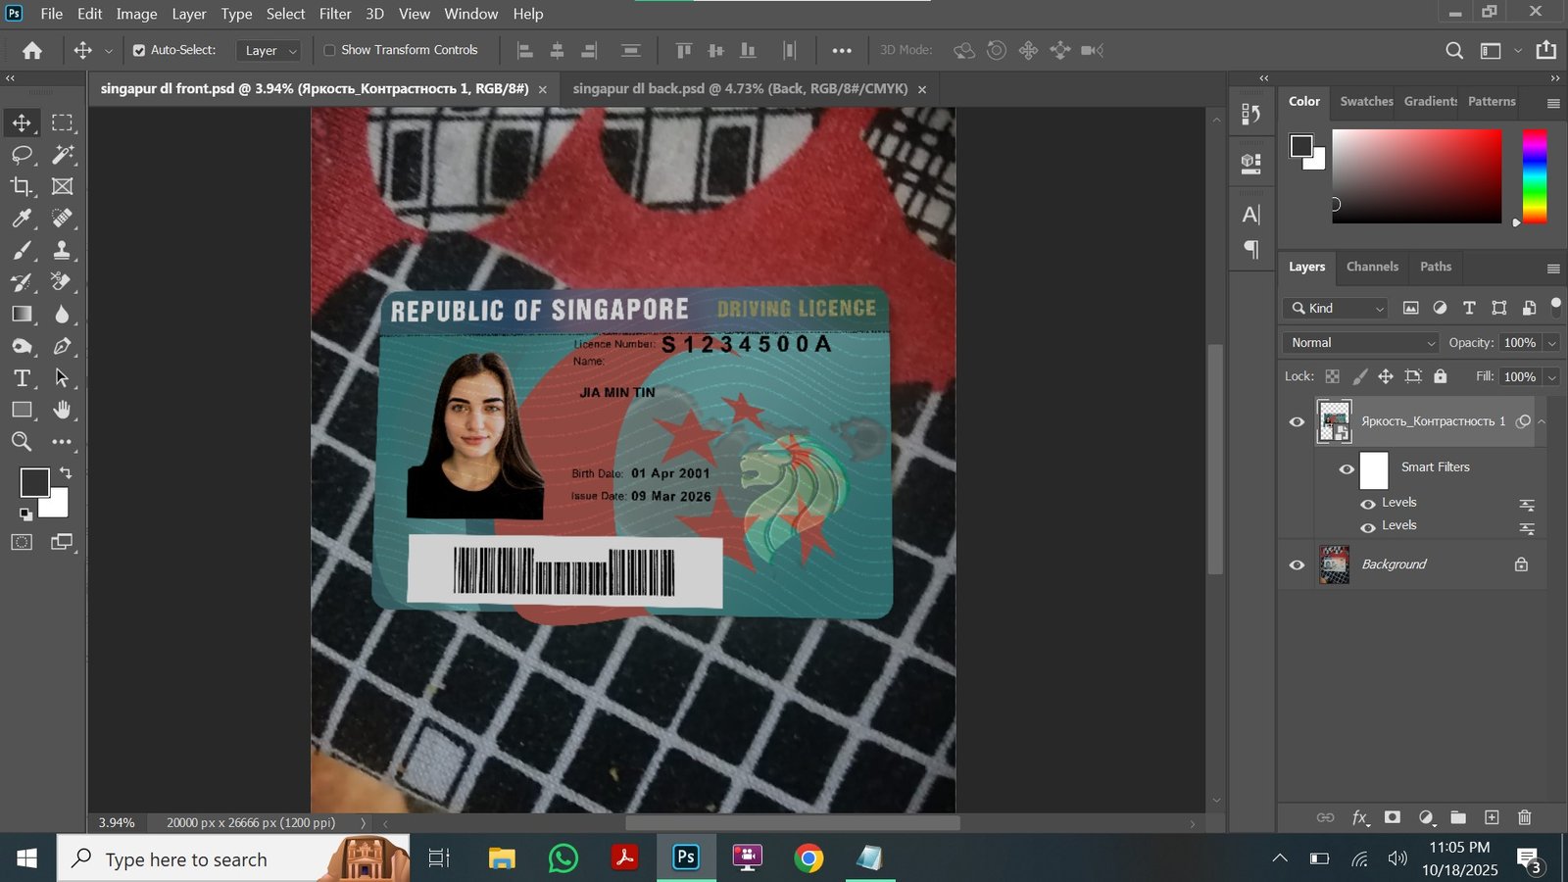The width and height of the screenshot is (1568, 882).
Task: Click the foreground color swatch in toolbar
Action: click(34, 482)
